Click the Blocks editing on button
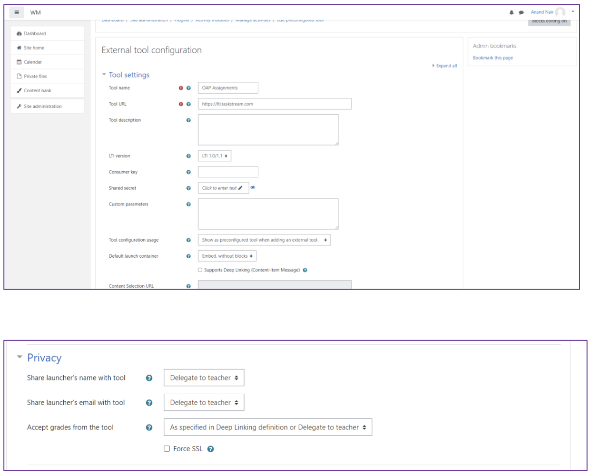Screen dimensions: 591x476 click(x=549, y=21)
